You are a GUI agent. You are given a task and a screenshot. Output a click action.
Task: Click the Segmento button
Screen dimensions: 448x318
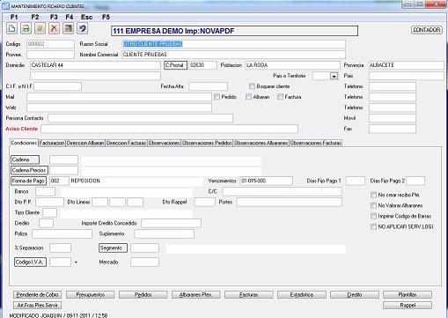[113, 248]
